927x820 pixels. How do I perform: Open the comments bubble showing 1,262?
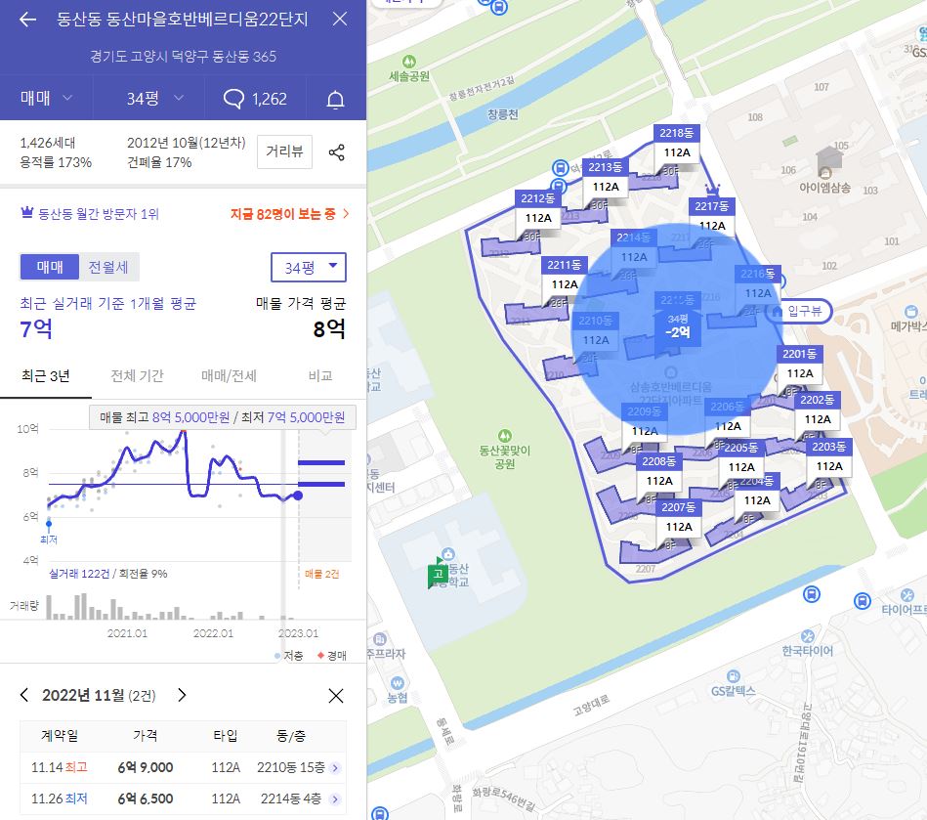click(255, 99)
